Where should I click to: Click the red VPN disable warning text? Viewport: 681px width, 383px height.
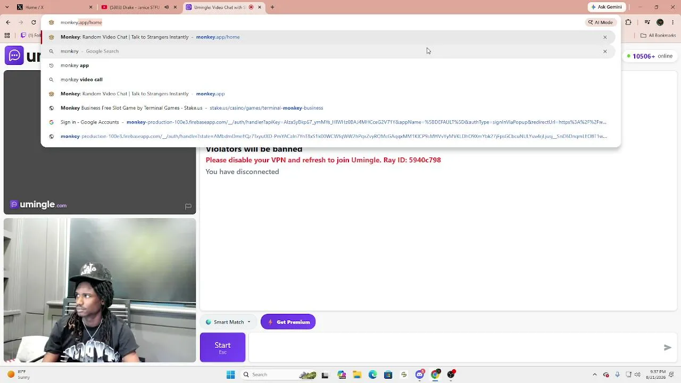(323, 160)
